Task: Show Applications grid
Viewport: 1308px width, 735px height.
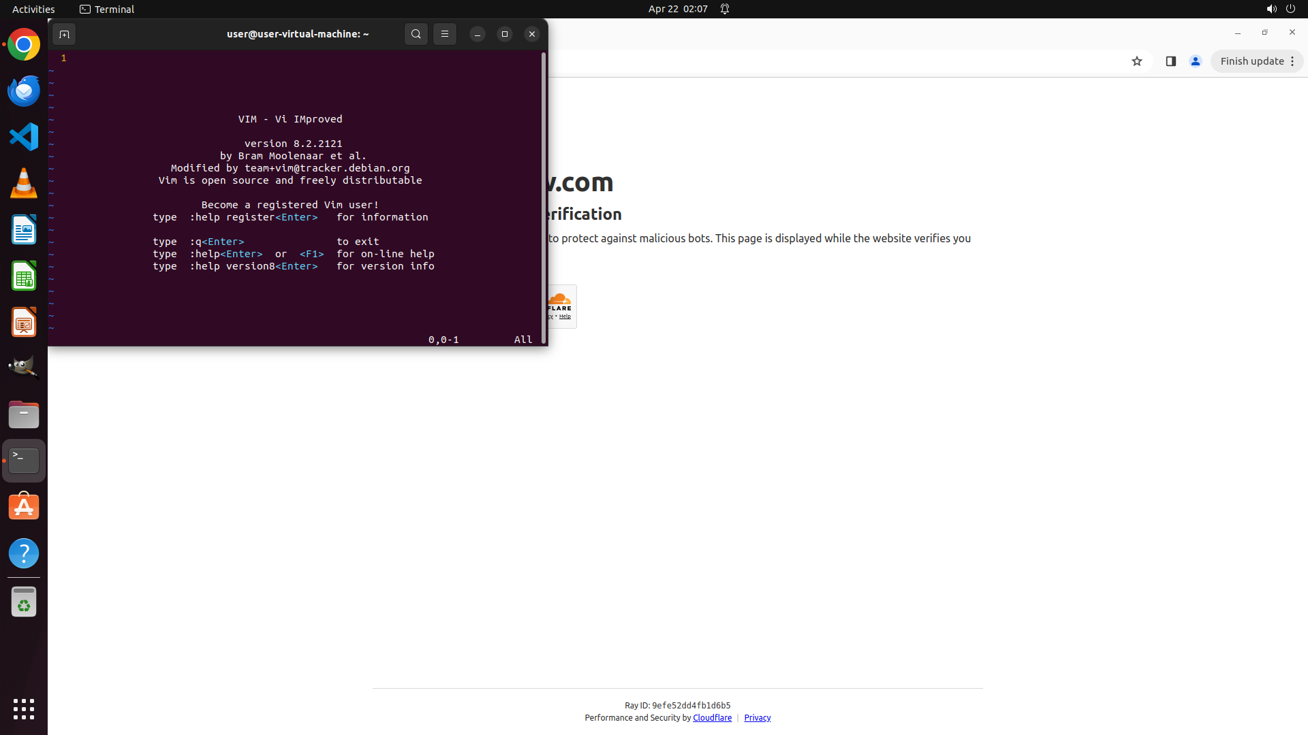Action: [24, 708]
